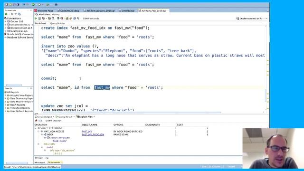304x171 pixels.
Task: Expand the localhost as sys connection
Action: pos(5,31)
